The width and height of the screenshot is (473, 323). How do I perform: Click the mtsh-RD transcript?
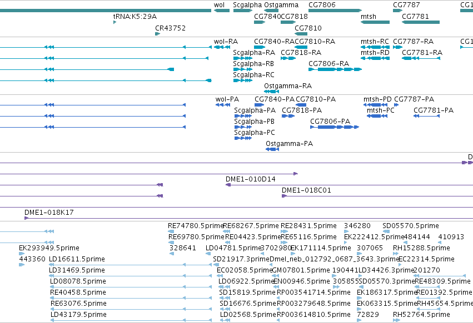tap(375, 58)
